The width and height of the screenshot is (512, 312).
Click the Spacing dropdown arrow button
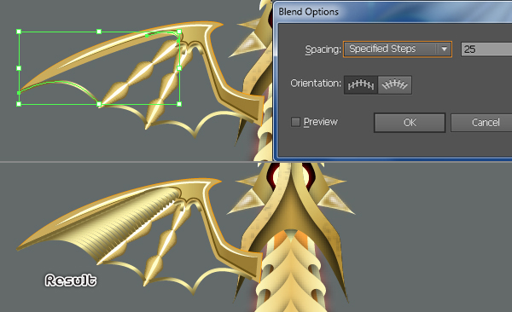click(x=444, y=49)
